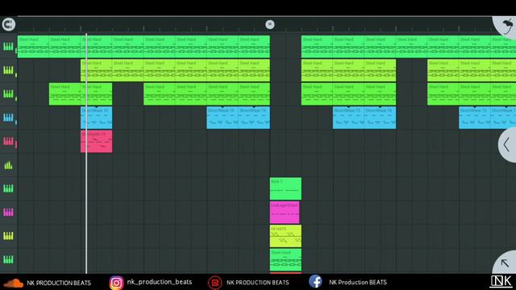The image size is (516, 290).
Task: Select the olive bar-graph icon of the empty sixth track
Action: (8, 165)
